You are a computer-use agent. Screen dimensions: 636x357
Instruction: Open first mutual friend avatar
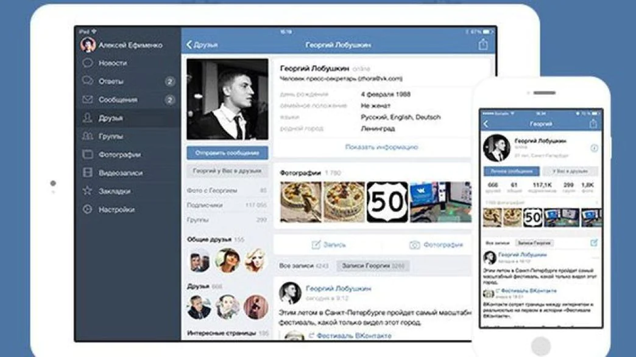tap(200, 261)
